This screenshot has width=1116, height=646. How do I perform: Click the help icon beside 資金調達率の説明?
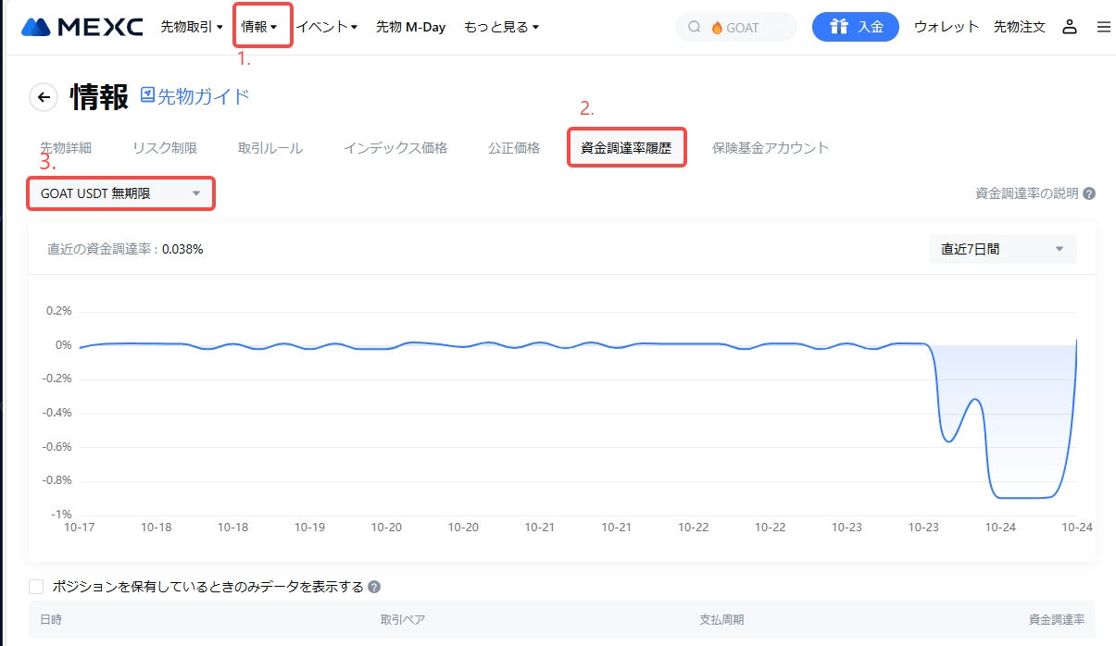click(x=1089, y=193)
